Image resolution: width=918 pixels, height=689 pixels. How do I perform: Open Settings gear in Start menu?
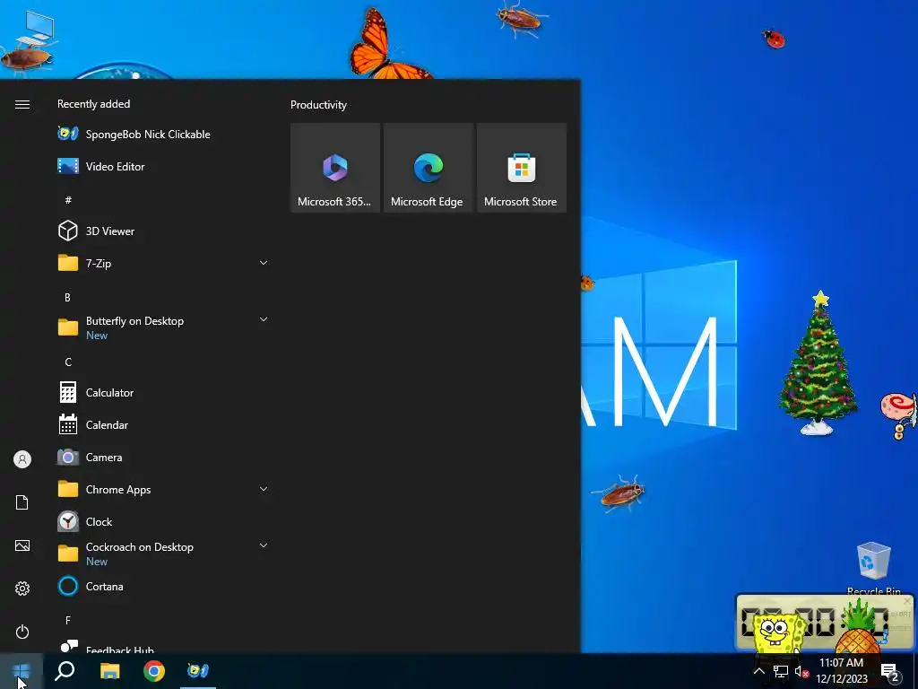tap(22, 589)
